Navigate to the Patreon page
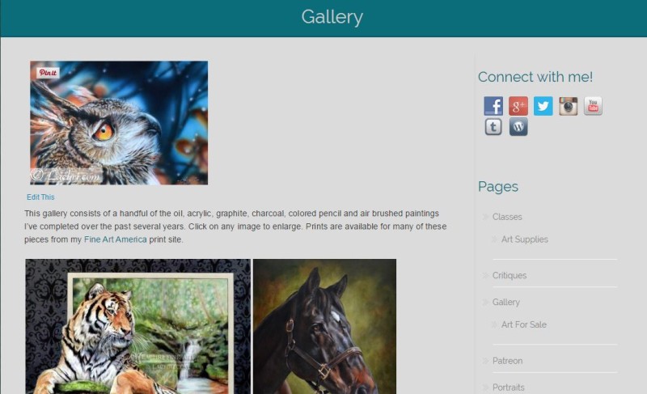Viewport: 647px width, 394px height. click(507, 361)
